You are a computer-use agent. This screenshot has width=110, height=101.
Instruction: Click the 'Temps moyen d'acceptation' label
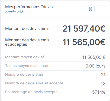point(29,66)
